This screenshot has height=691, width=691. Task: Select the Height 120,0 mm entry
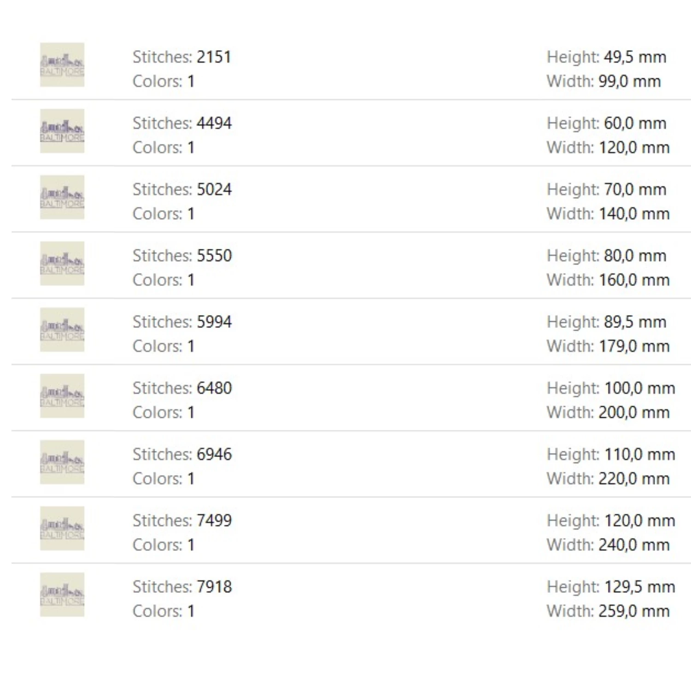pyautogui.click(x=611, y=521)
